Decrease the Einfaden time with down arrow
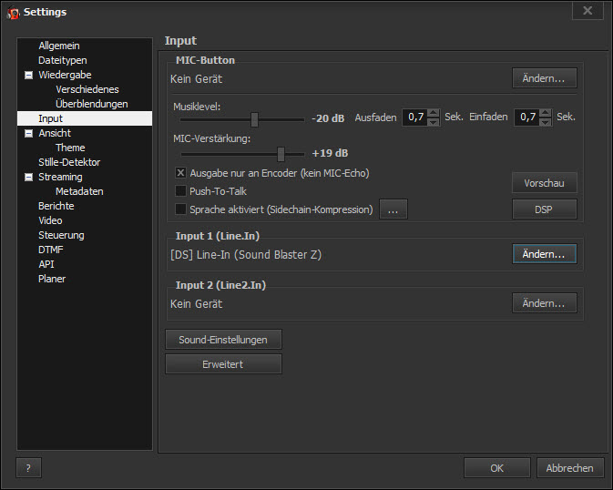613x490 pixels. [x=546, y=122]
